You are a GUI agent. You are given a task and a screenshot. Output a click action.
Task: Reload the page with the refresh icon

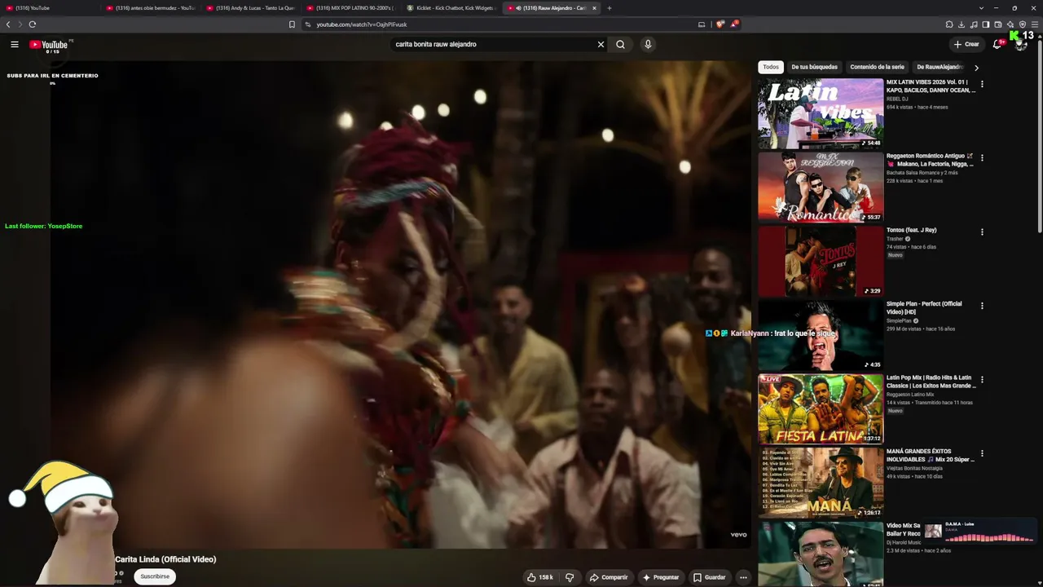tap(32, 24)
